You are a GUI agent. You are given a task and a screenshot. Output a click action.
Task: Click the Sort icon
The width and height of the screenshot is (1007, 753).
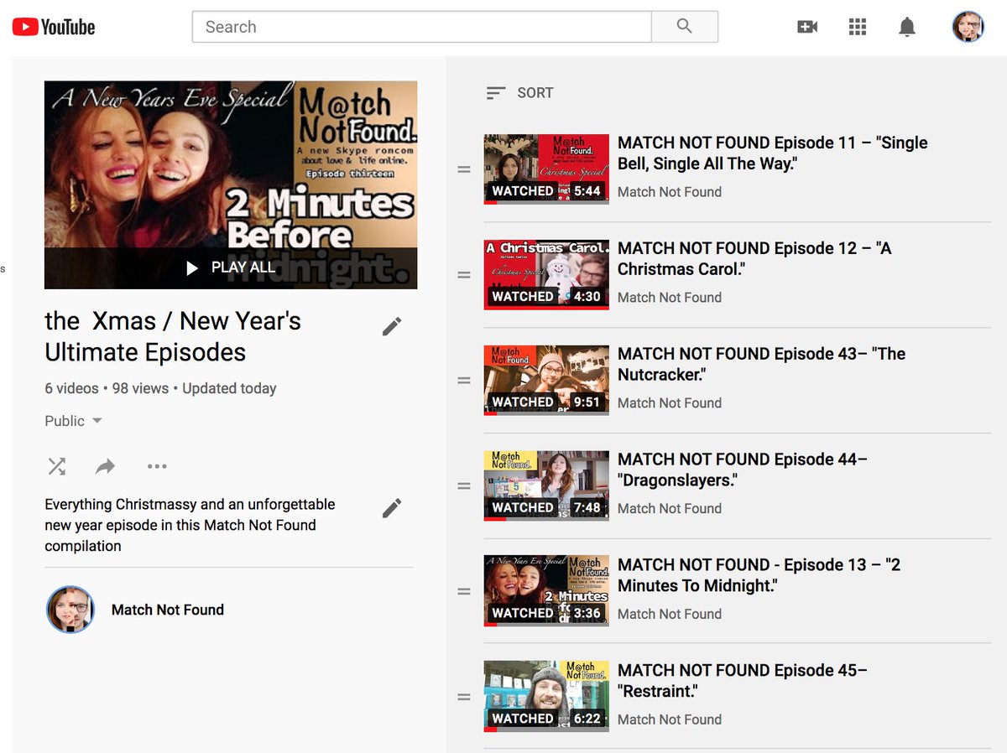tap(496, 93)
